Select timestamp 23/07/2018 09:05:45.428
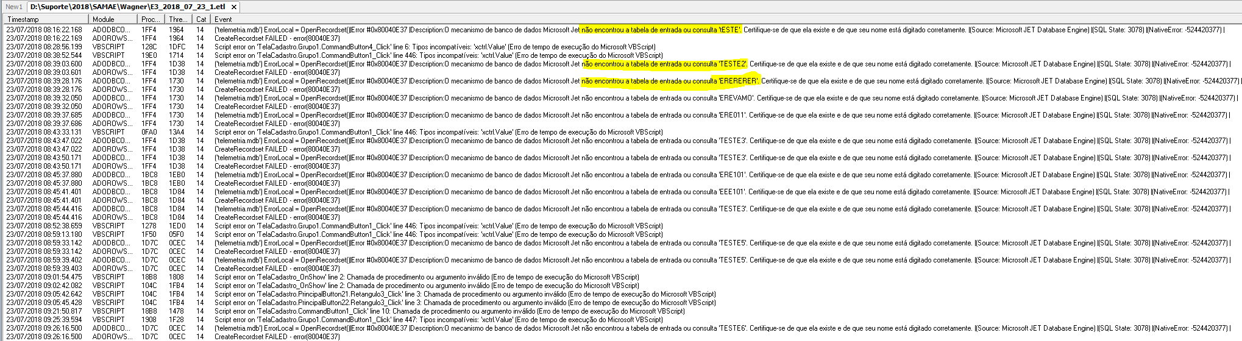Image resolution: width=1242 pixels, height=341 pixels. pyautogui.click(x=44, y=303)
